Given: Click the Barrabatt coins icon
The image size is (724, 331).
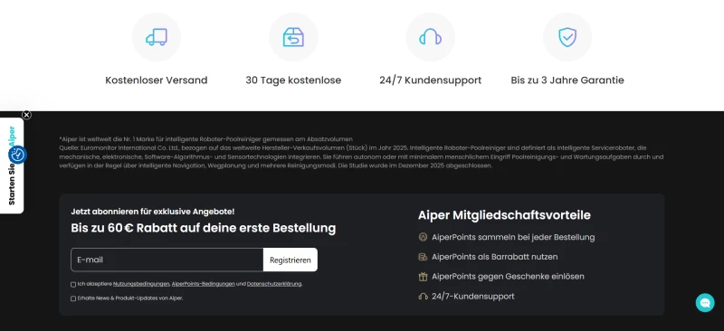Looking at the screenshot, I should [x=422, y=257].
